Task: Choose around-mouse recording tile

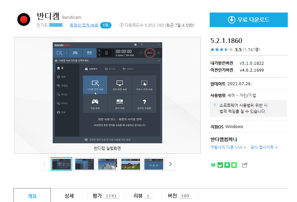Action: (144, 85)
